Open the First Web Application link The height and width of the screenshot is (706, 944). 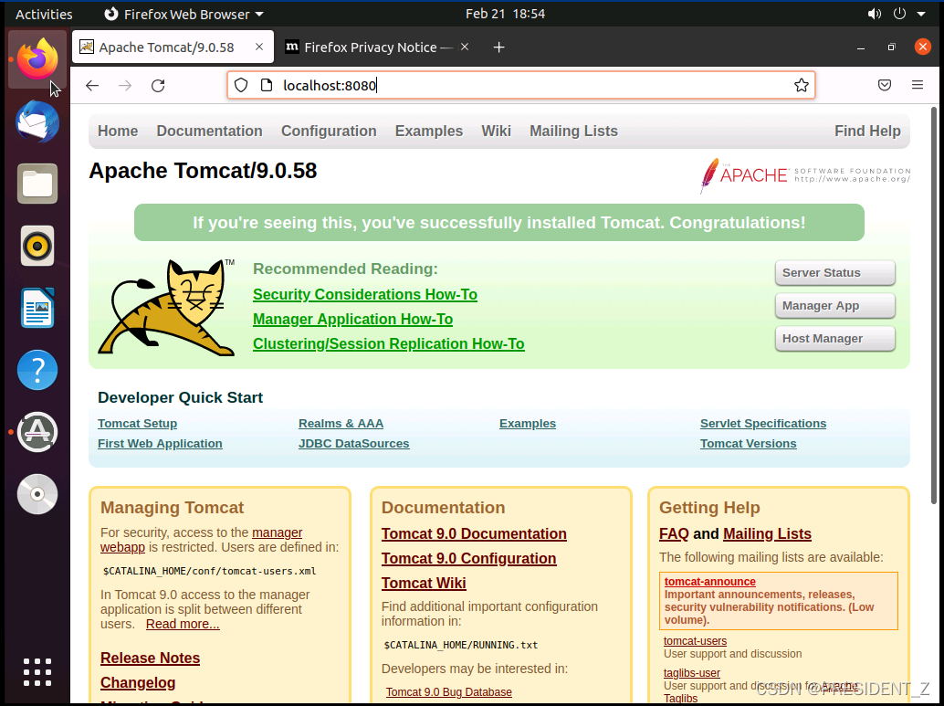(160, 443)
